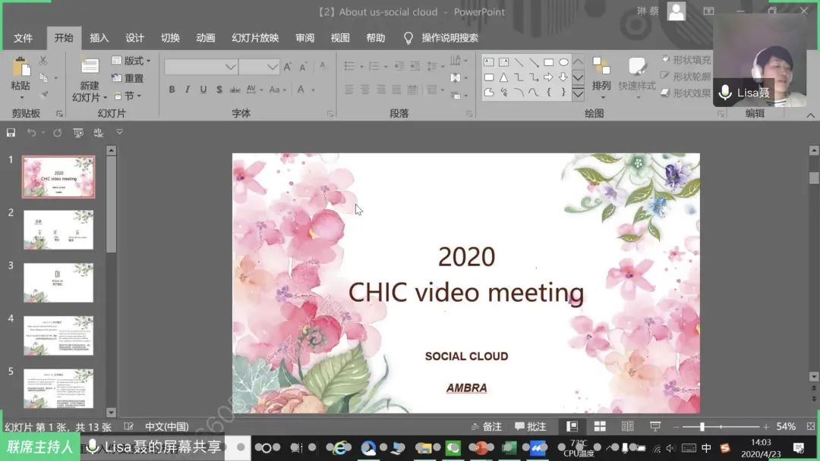Decrease the font size with the smaller A
Image resolution: width=820 pixels, height=461 pixels.
[x=303, y=67]
